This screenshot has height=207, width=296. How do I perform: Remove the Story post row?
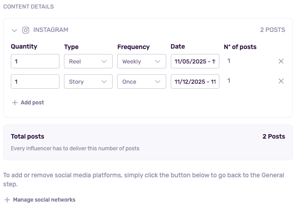coord(281,81)
